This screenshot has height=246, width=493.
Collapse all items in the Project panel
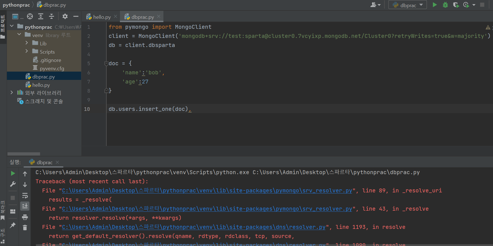(x=52, y=16)
